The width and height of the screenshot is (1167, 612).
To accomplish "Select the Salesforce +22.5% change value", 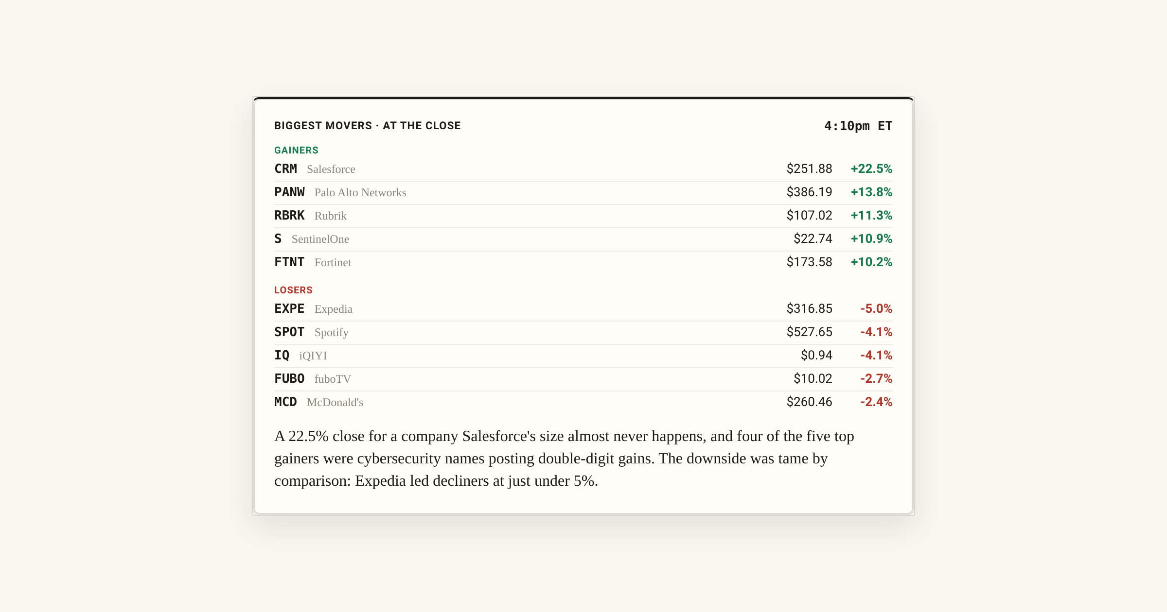I will click(x=871, y=169).
